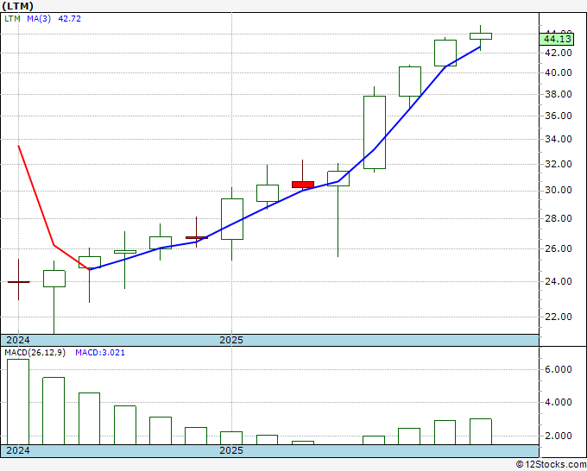Click the 32.00 price axis label

[559, 164]
